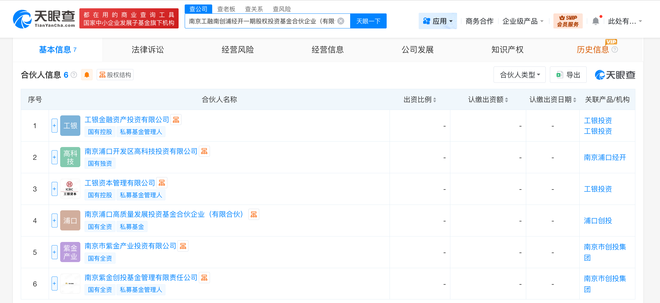Switch to the 查老板 search tab
The width and height of the screenshot is (660, 303).
tap(226, 9)
